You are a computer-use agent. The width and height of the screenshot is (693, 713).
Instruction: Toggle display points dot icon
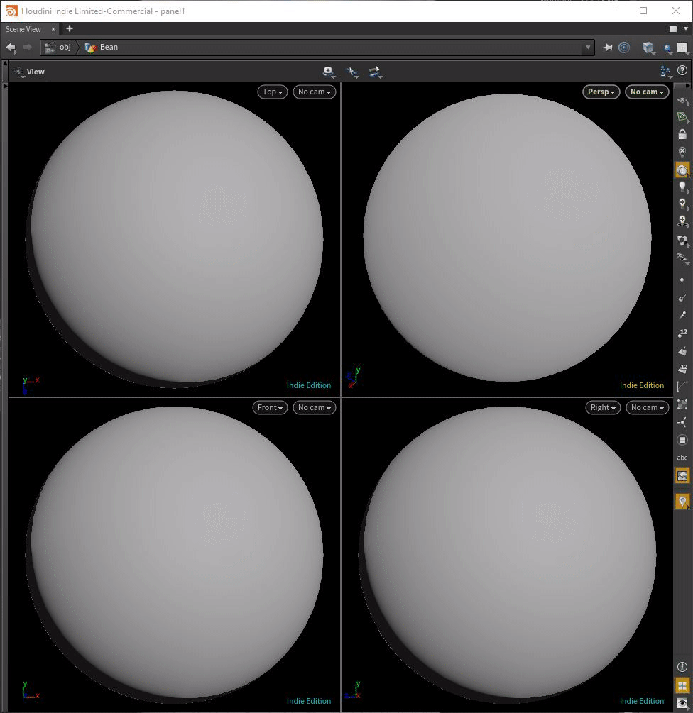[x=682, y=280]
